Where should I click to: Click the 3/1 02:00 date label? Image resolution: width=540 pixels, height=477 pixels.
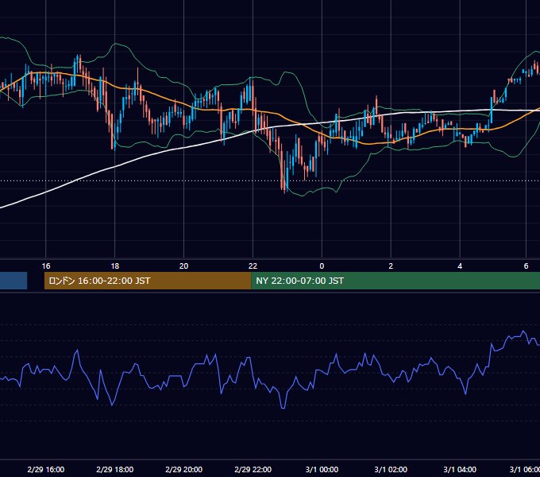(x=391, y=469)
